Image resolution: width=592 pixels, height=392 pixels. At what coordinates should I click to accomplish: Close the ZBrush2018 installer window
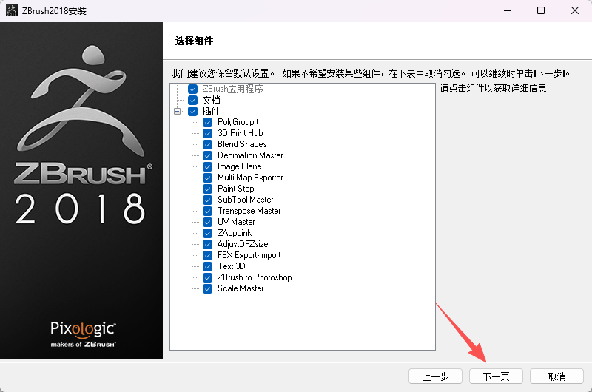click(x=575, y=10)
